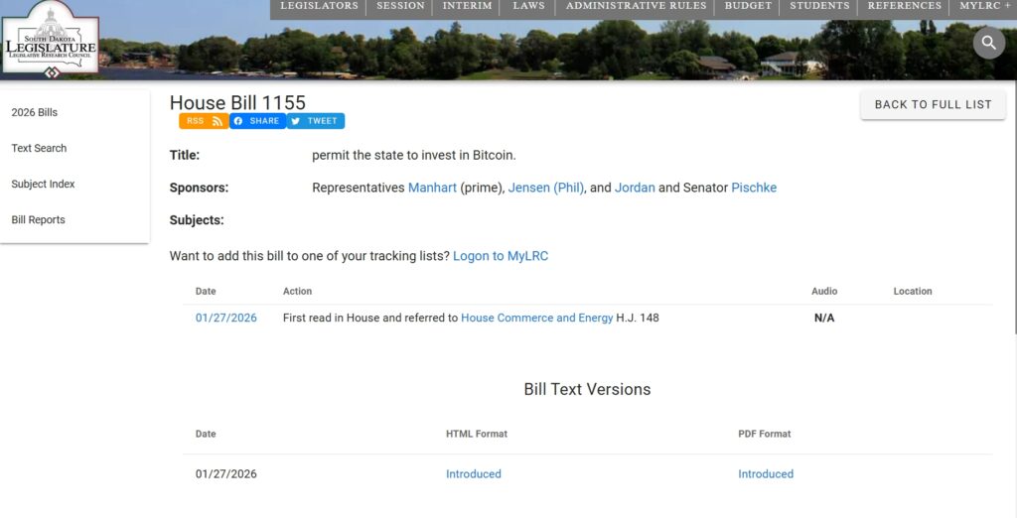Click the Audio column header
This screenshot has width=1017, height=518.
pos(824,291)
